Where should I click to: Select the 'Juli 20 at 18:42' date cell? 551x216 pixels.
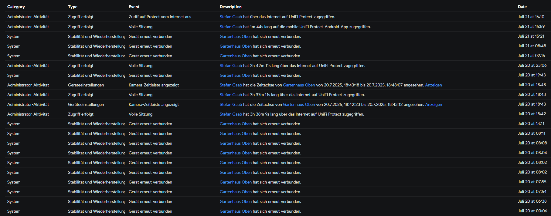pos(532,114)
